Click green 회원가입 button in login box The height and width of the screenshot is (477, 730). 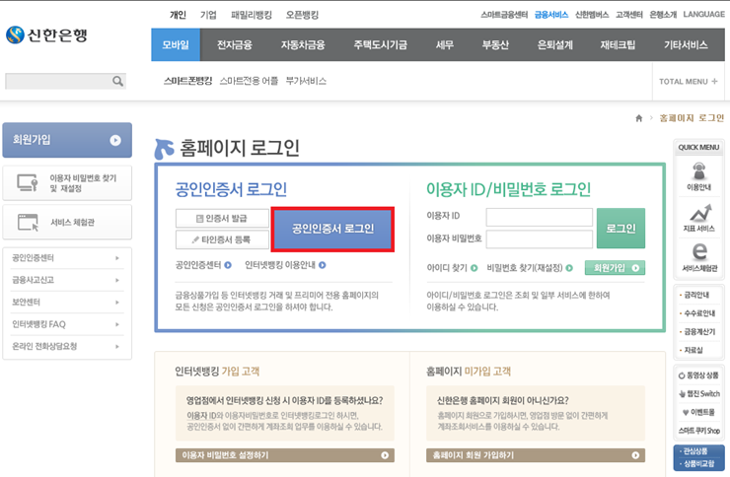coord(615,268)
